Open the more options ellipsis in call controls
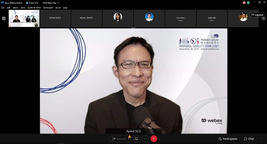The image size is (267, 144). 145,139
